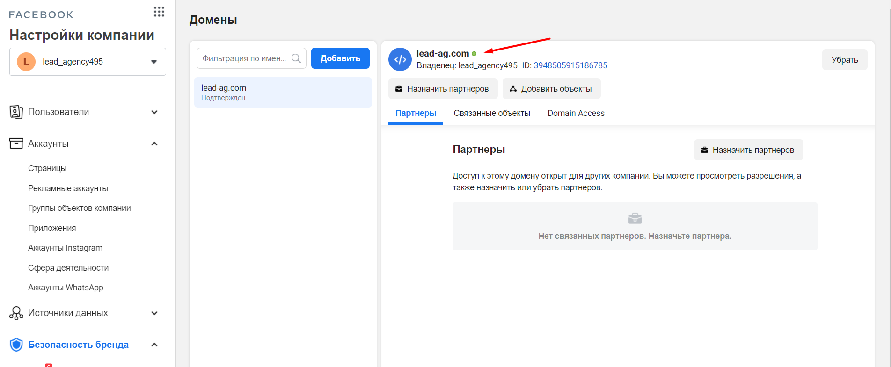Click the objects icon in Добавить объекты

tap(513, 89)
